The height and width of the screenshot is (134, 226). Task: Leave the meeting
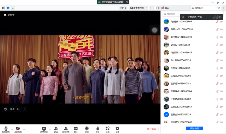152,129
